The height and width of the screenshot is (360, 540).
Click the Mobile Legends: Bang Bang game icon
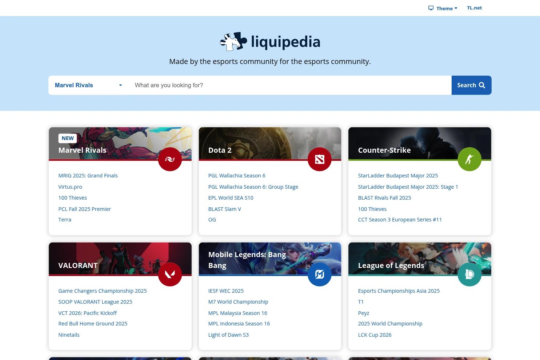point(319,274)
